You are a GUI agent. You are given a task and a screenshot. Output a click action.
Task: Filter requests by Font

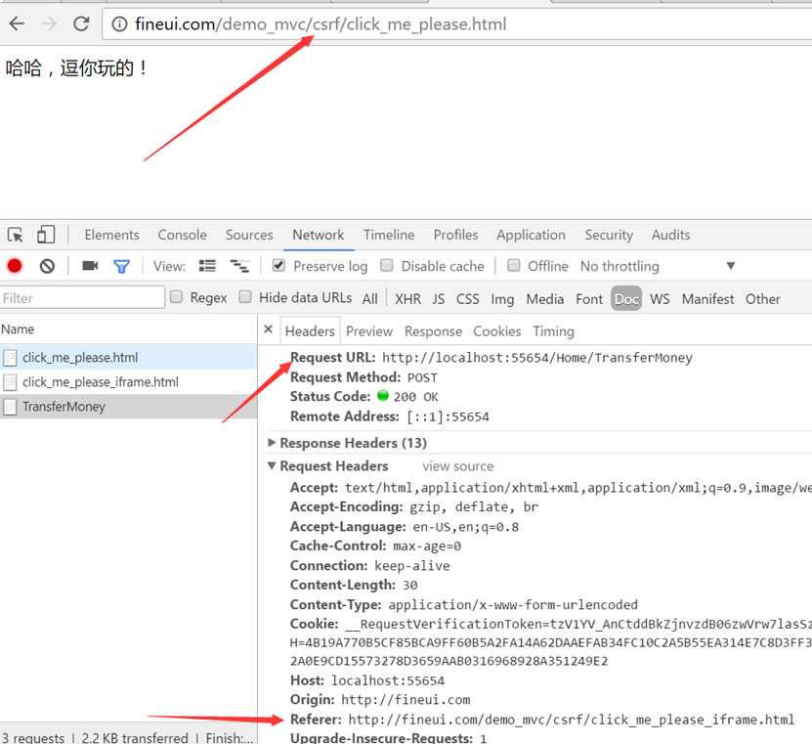pos(589,299)
